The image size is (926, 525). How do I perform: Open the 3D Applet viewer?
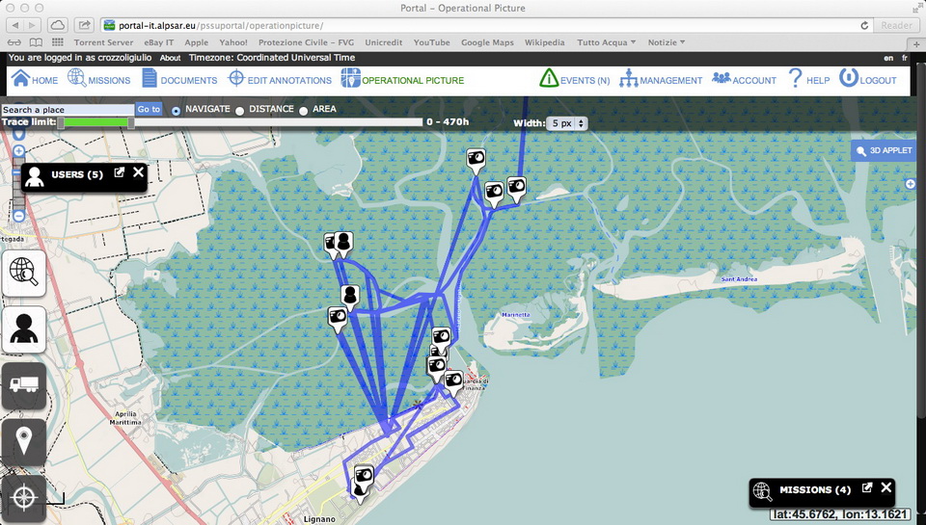tap(883, 150)
